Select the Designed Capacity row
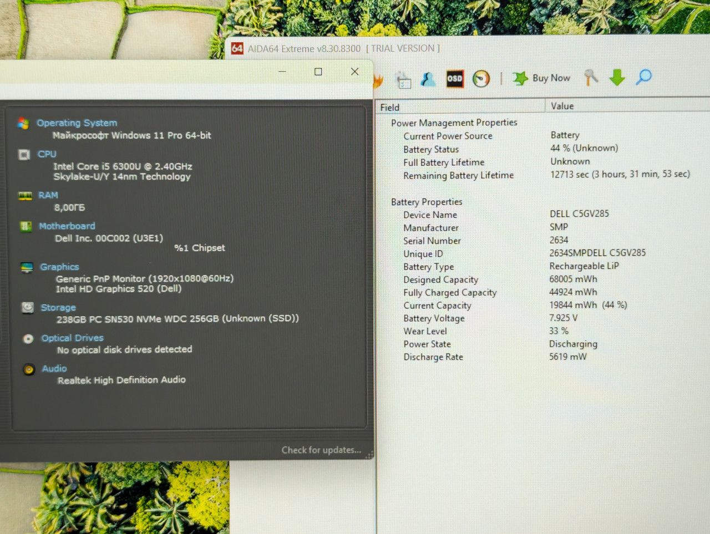 pyautogui.click(x=544, y=279)
